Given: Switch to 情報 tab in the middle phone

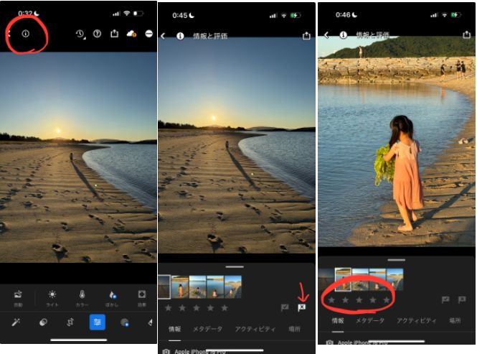Looking at the screenshot, I should coord(175,329).
